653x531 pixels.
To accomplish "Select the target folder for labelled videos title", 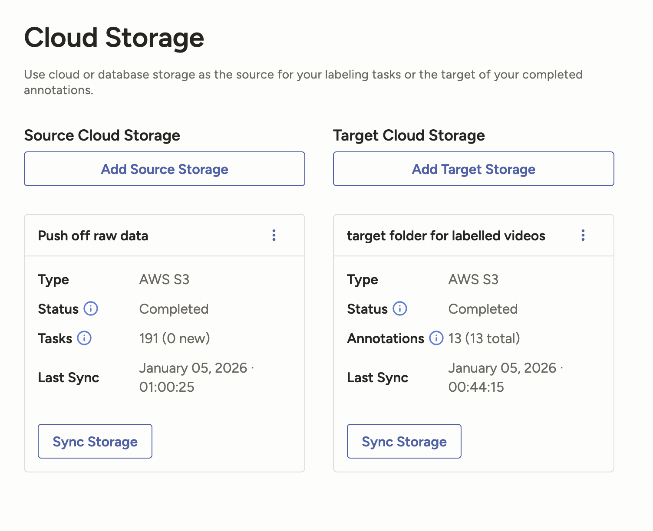I will coord(446,236).
